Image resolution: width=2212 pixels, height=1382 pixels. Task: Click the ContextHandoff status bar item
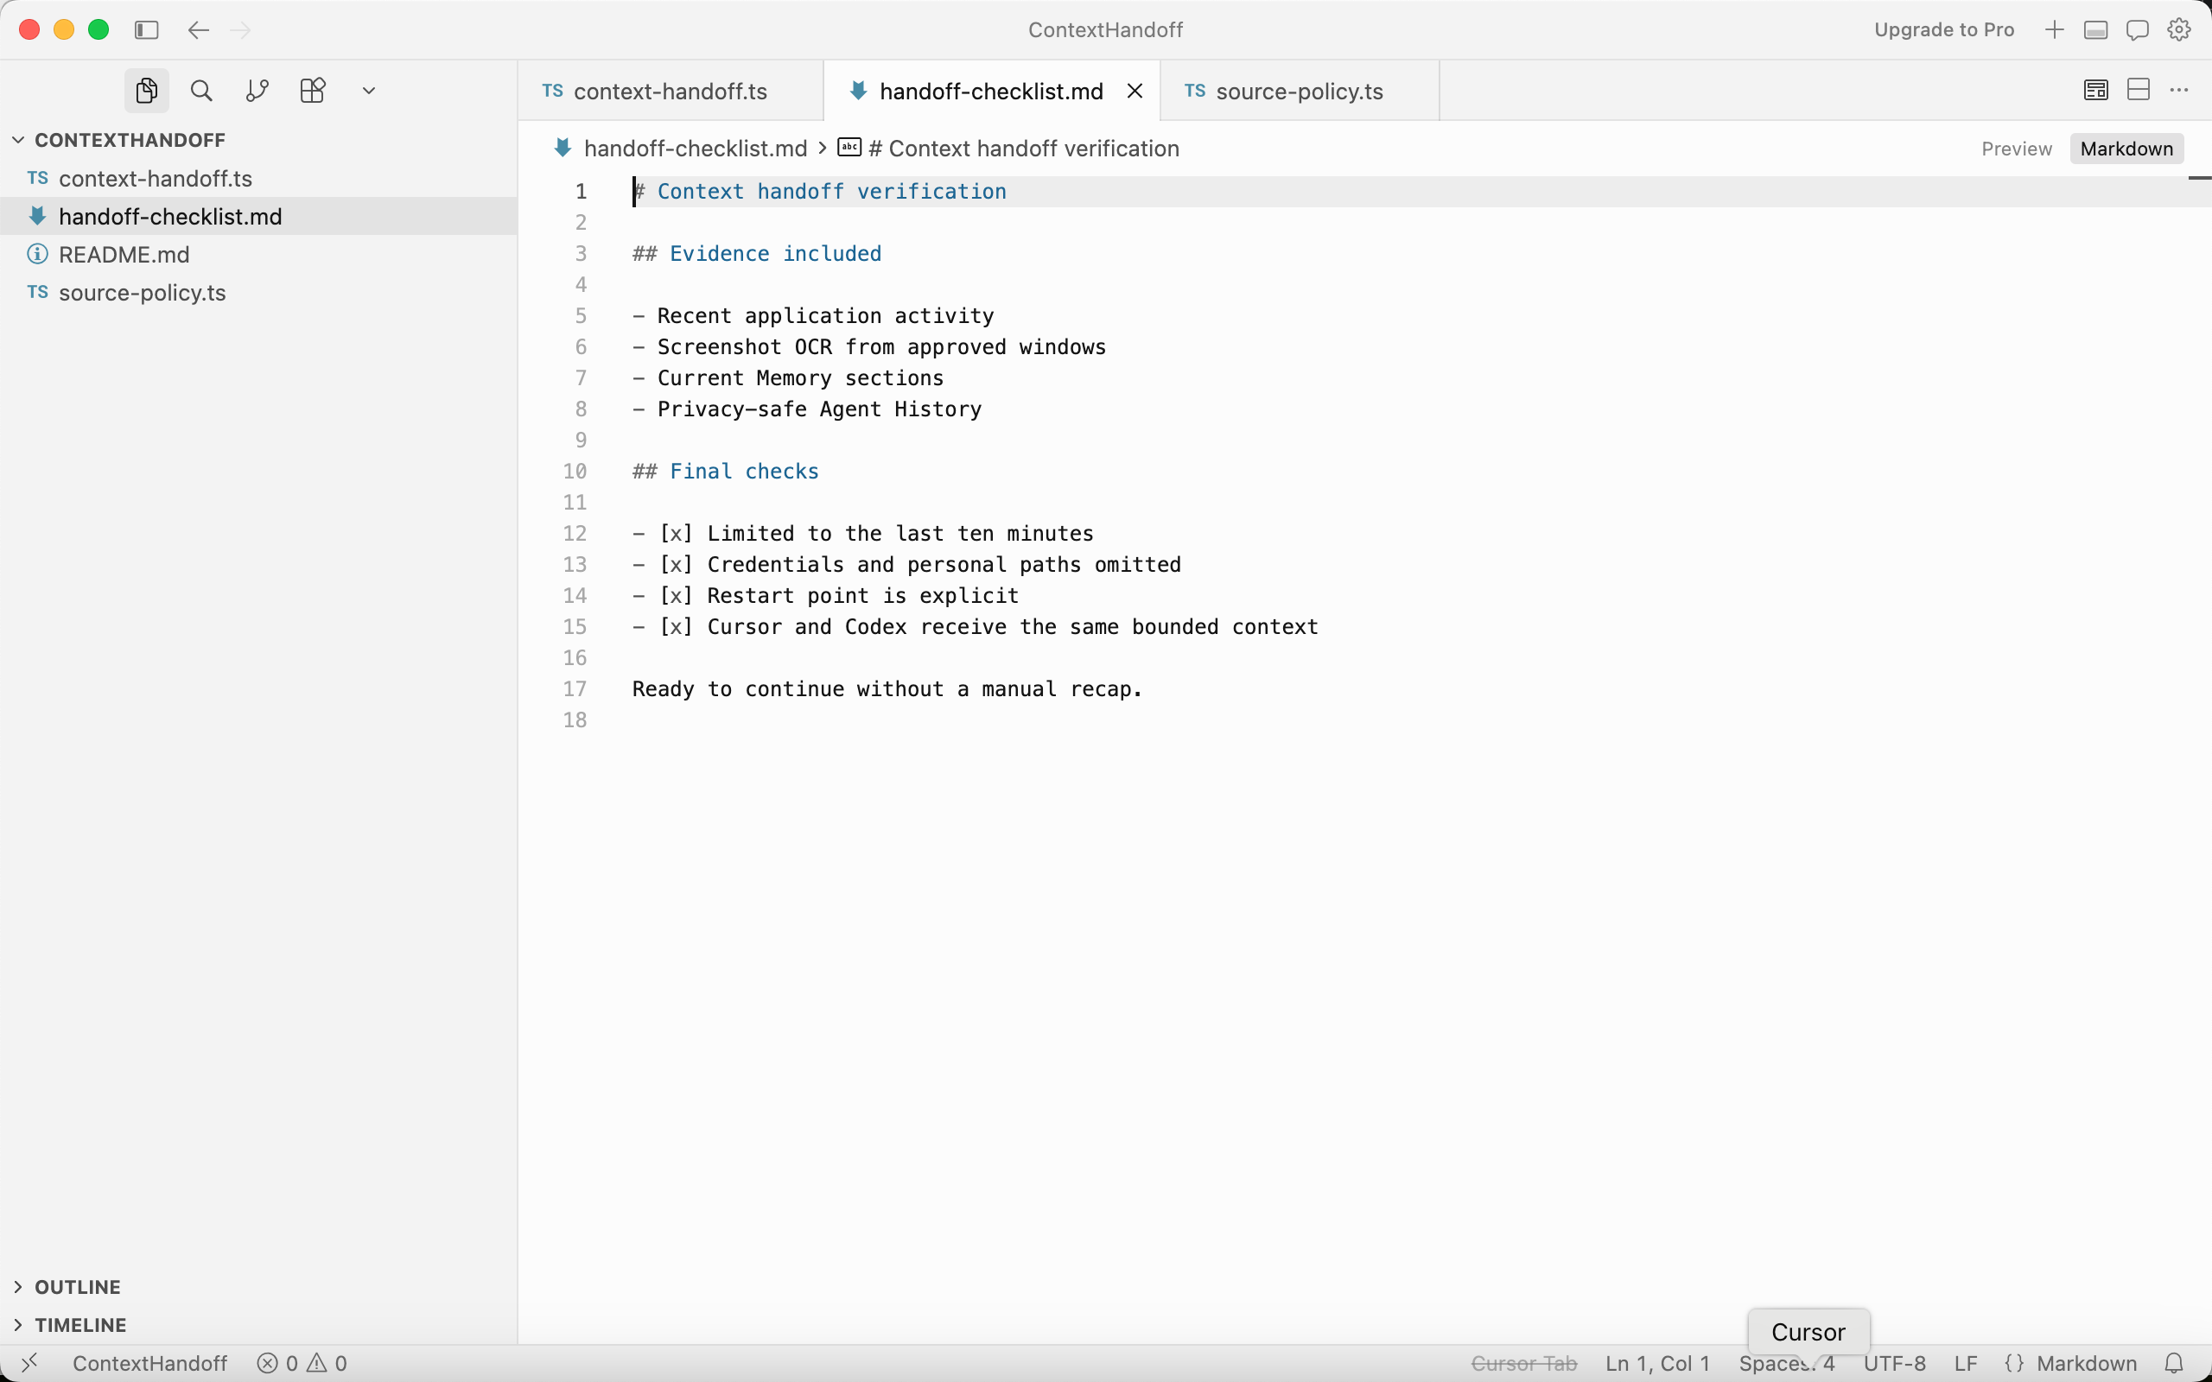point(149,1363)
